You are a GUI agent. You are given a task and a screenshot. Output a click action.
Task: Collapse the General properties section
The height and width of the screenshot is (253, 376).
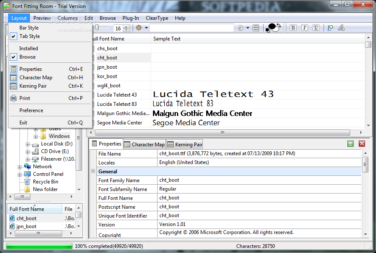click(93, 171)
